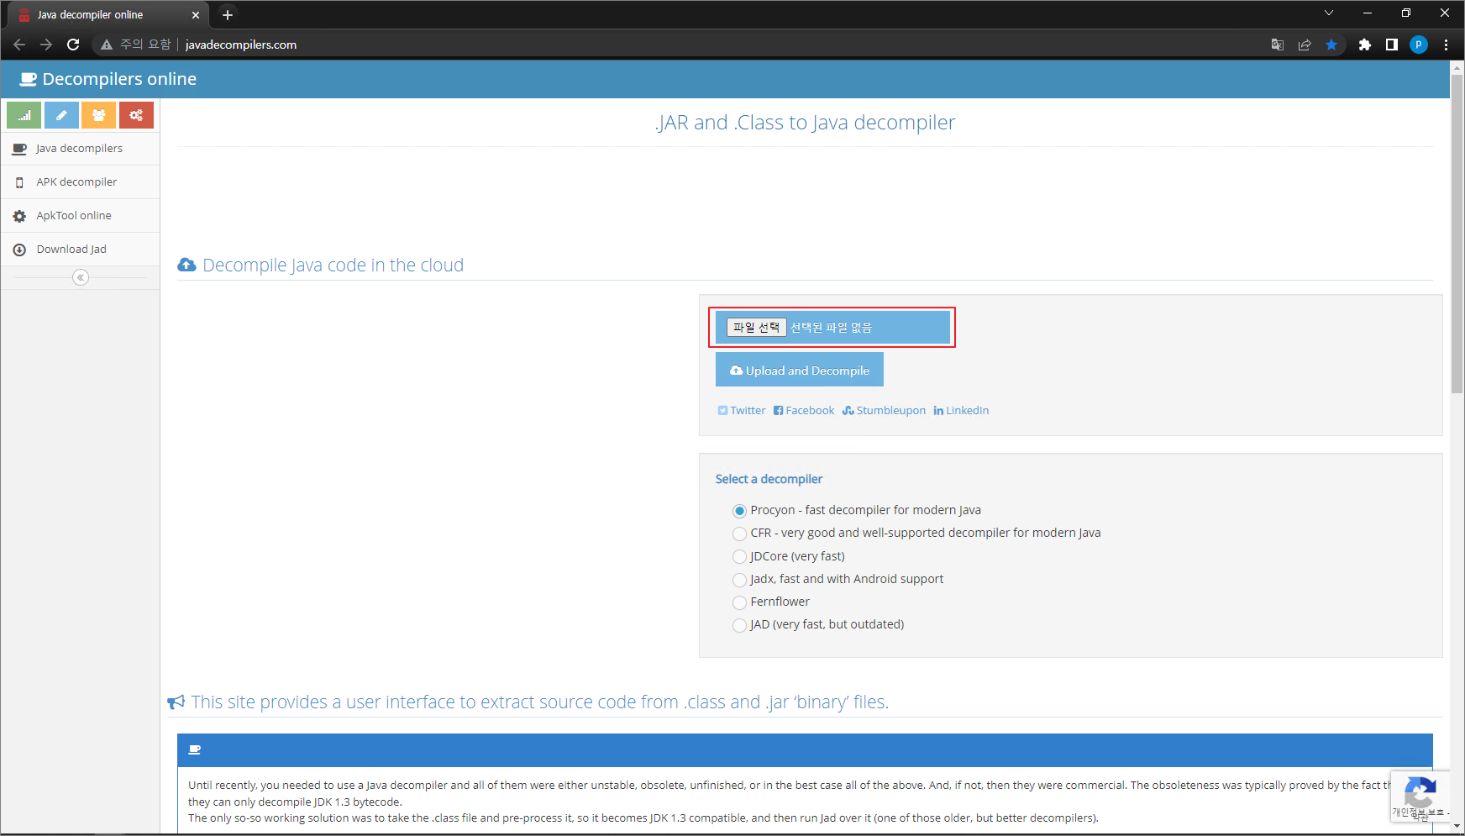1465x836 pixels.
Task: Open a new tab with plus button
Action: click(228, 15)
